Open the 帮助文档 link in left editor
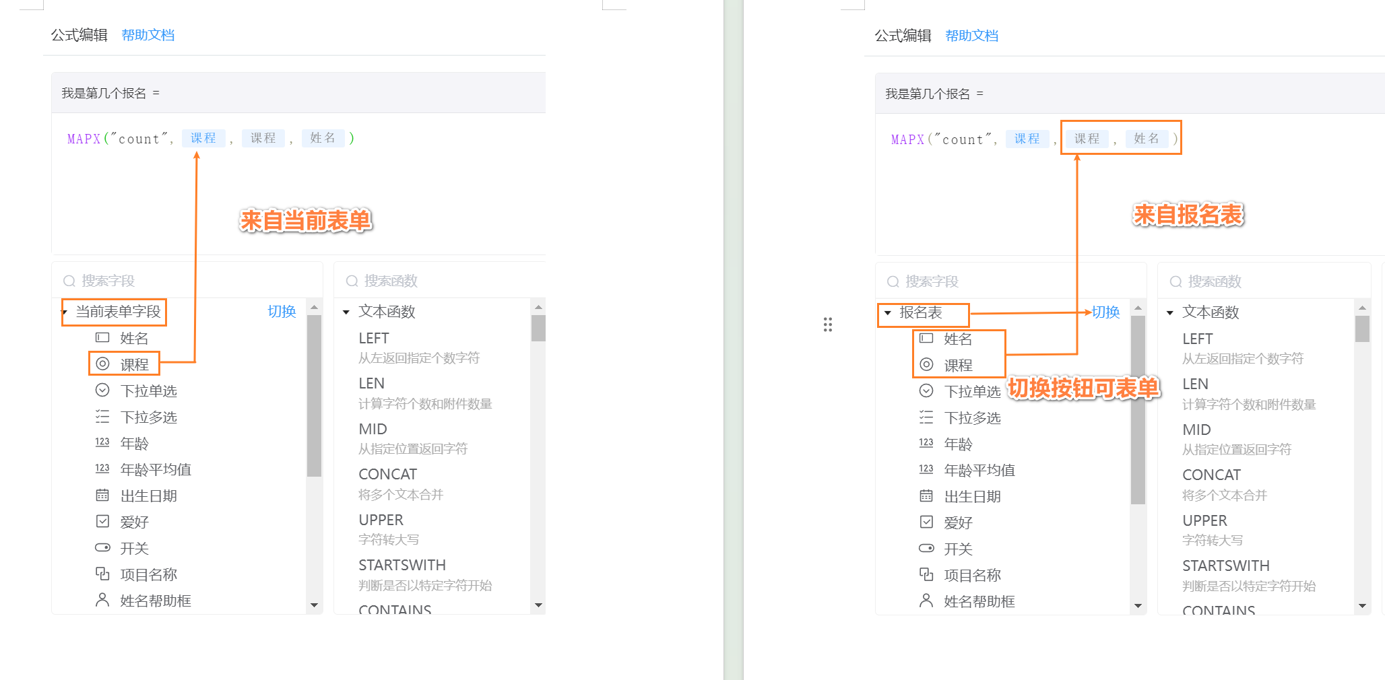This screenshot has width=1385, height=680. tap(148, 35)
